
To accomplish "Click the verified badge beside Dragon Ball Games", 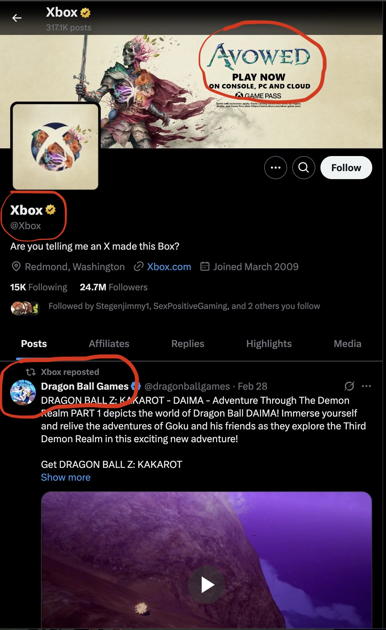I will (x=136, y=386).
